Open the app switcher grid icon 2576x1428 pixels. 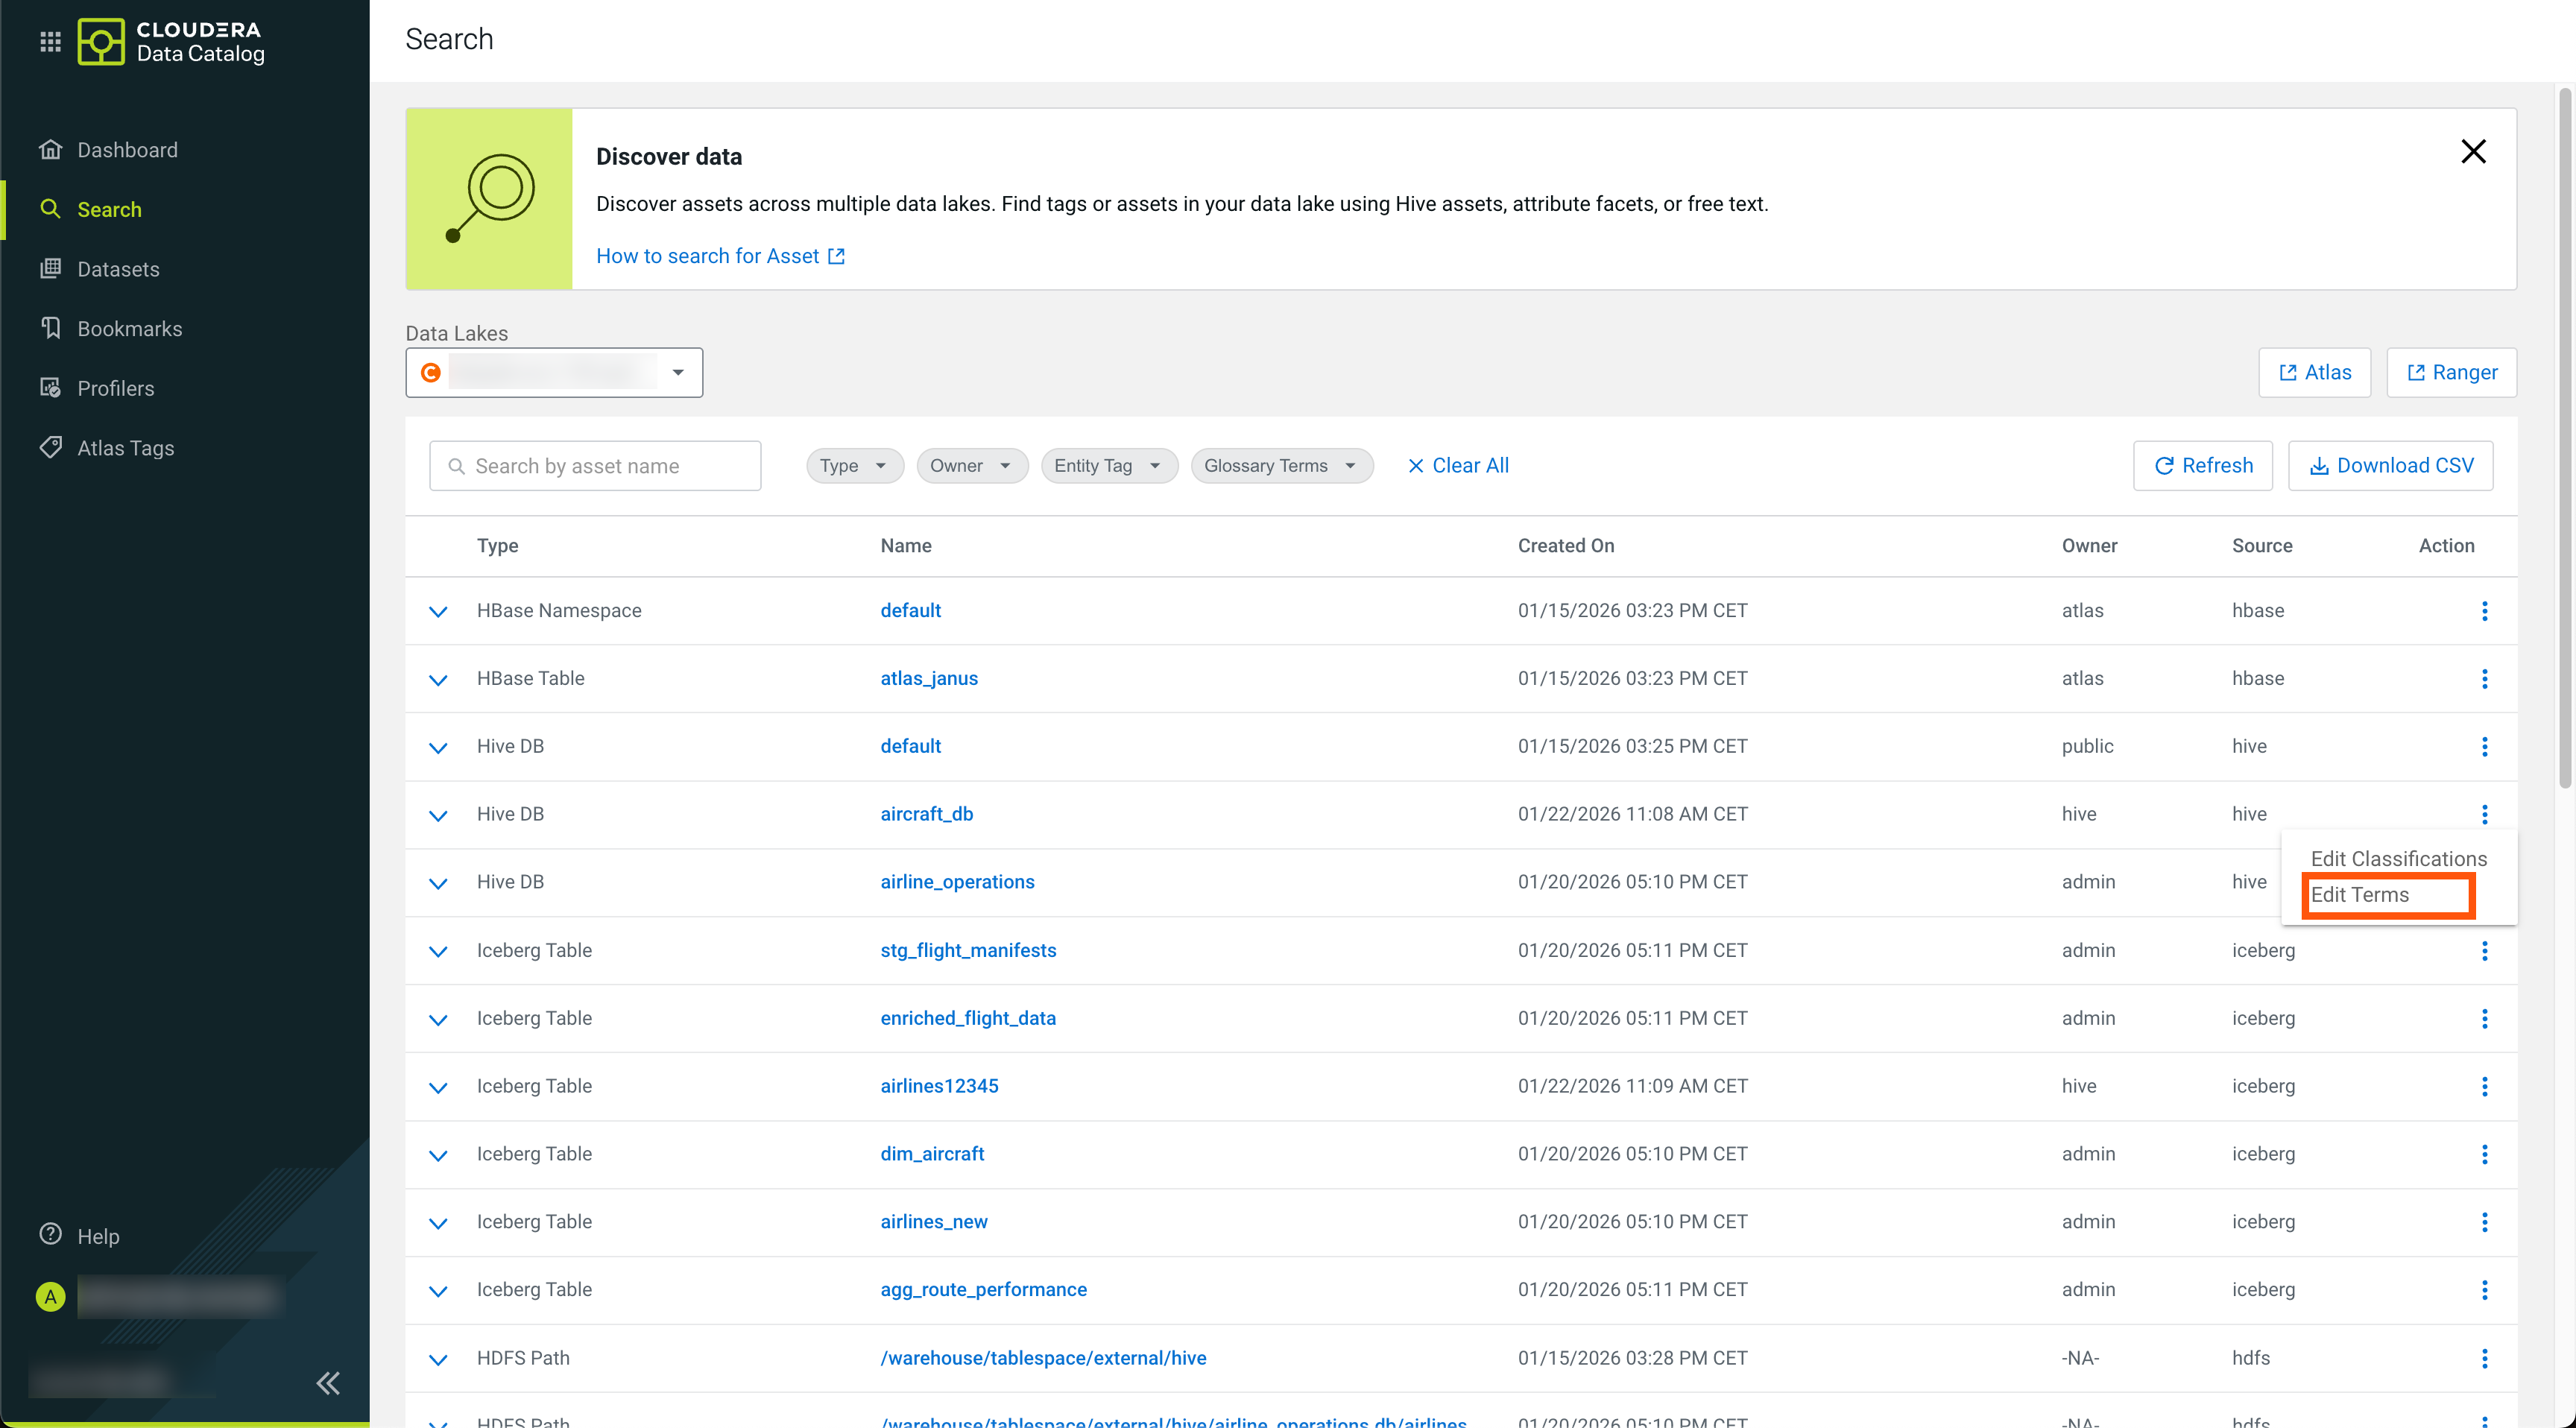coord(50,41)
